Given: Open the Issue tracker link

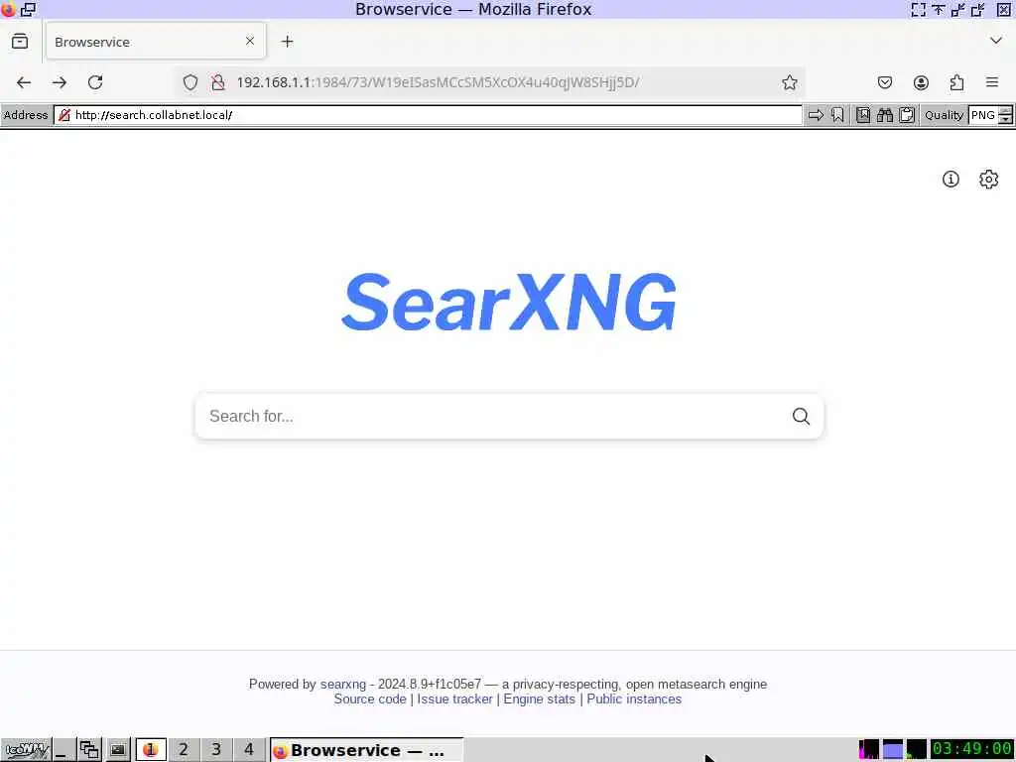Looking at the screenshot, I should (x=454, y=699).
